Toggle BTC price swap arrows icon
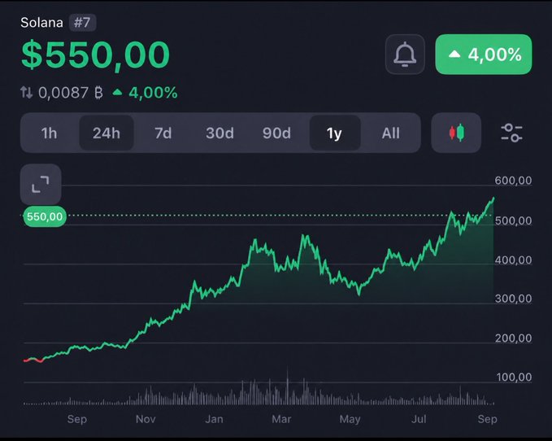The image size is (552, 441). 26,92
